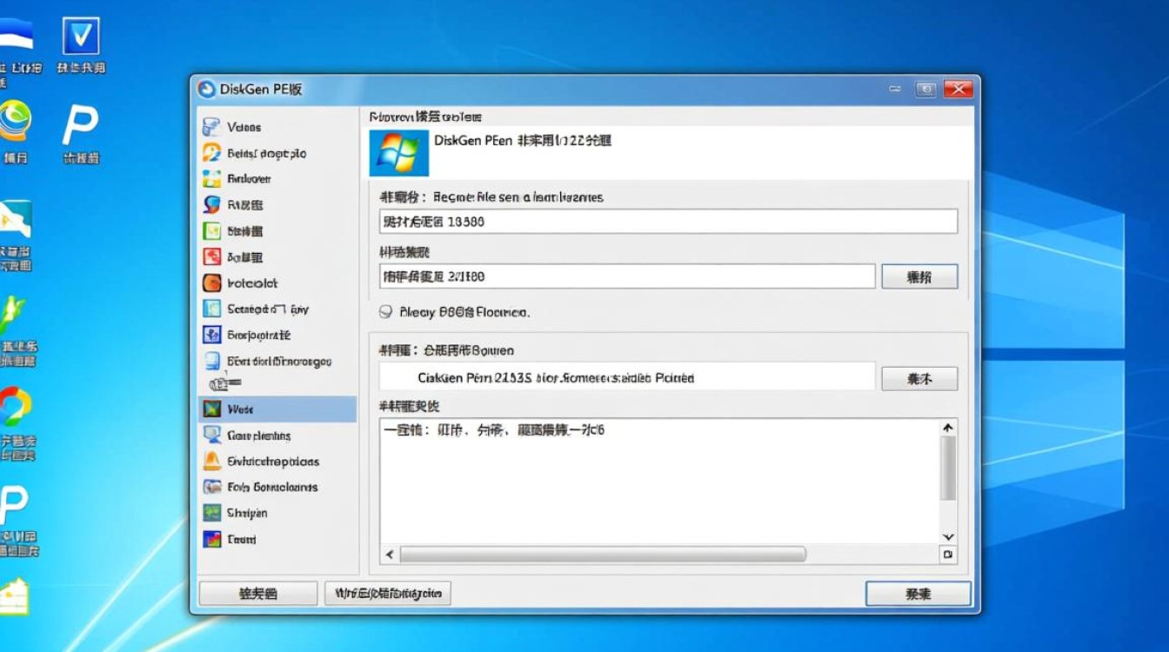Click the button beside the '2/1180' field
Image resolution: width=1169 pixels, height=652 pixels.
[x=919, y=276]
